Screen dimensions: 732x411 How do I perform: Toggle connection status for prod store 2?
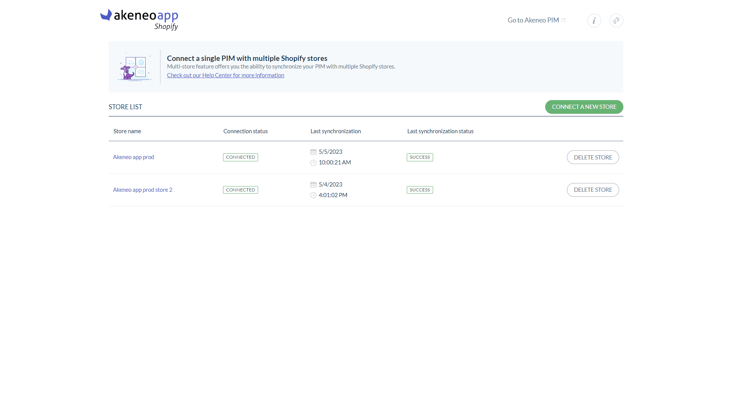pos(240,189)
